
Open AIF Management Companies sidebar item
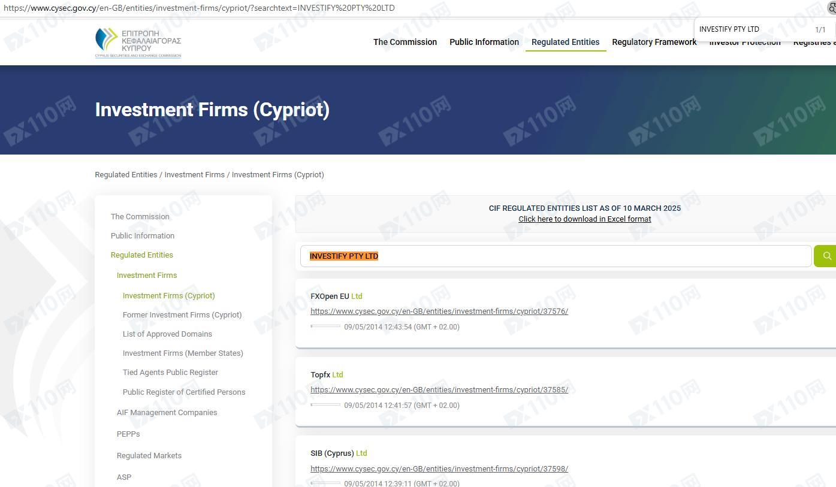[x=167, y=413]
